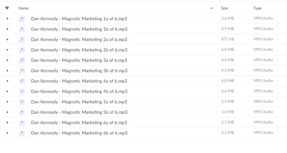Screen dimensions: 287x153
Task: Click music icon of Magnetic Marketing 4b file
Action: point(22,91)
